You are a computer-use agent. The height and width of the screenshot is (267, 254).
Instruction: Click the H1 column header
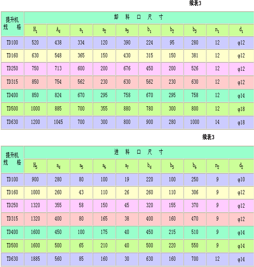(35, 30)
